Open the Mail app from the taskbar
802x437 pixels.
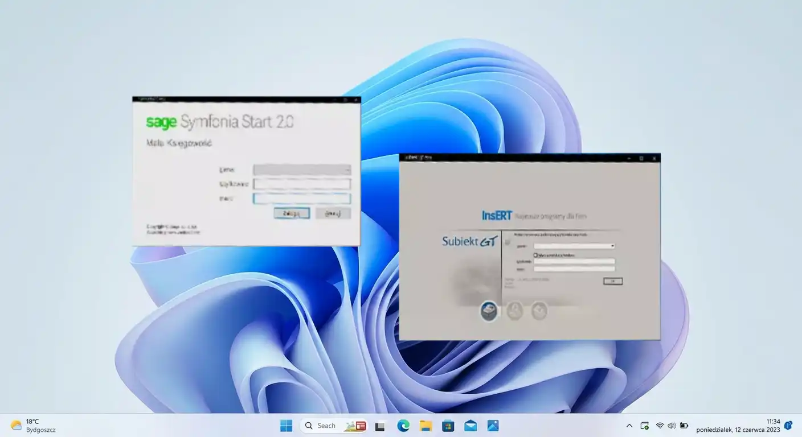[x=470, y=425]
